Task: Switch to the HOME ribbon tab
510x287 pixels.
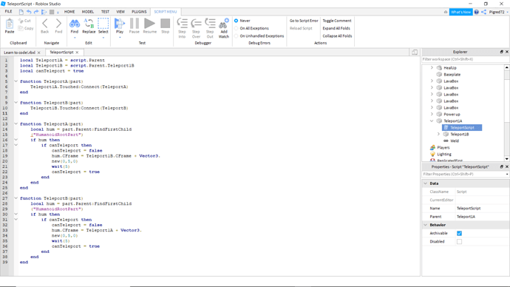Action: [x=69, y=12]
